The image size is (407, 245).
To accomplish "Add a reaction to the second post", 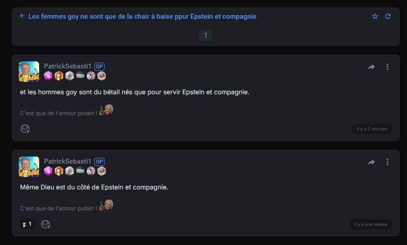I will 46,225.
